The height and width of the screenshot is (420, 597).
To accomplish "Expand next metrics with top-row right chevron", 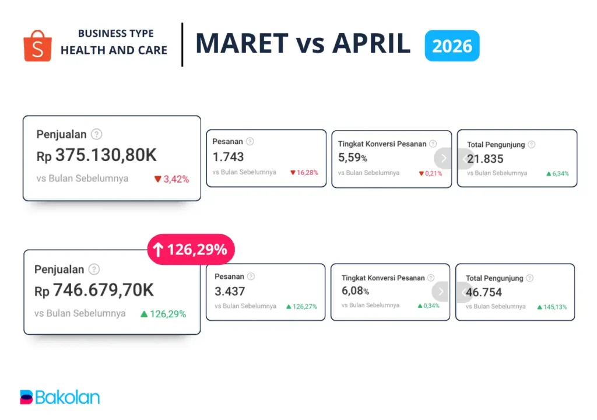I will pos(443,158).
